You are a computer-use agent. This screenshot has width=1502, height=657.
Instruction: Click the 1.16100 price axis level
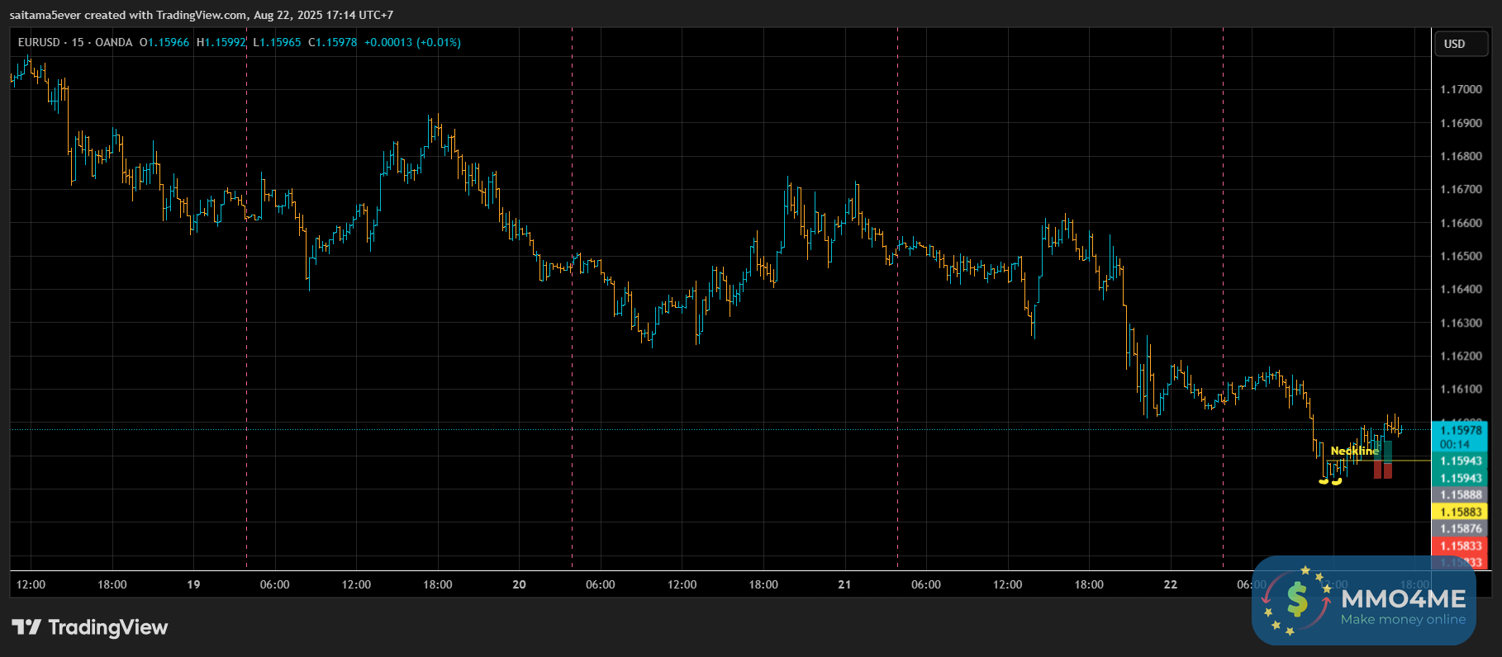1462,389
